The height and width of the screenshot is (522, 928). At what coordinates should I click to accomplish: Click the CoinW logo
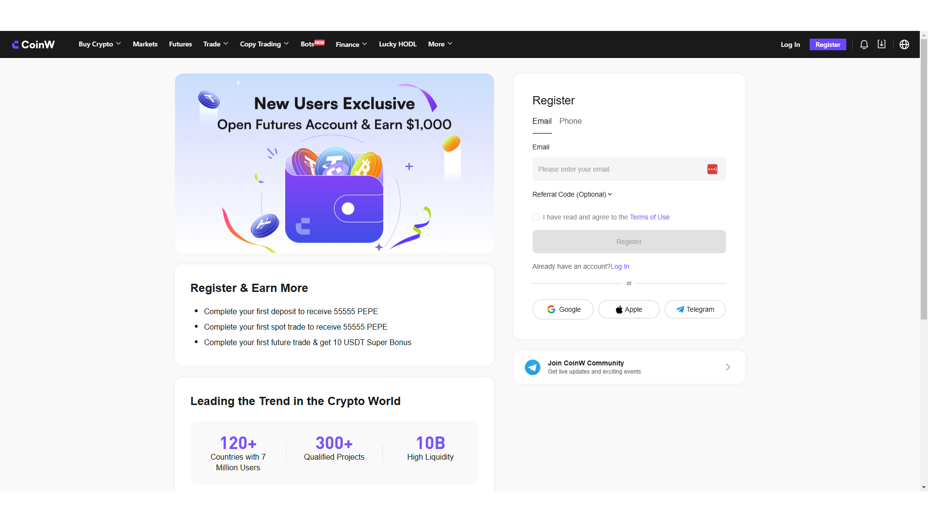click(33, 44)
